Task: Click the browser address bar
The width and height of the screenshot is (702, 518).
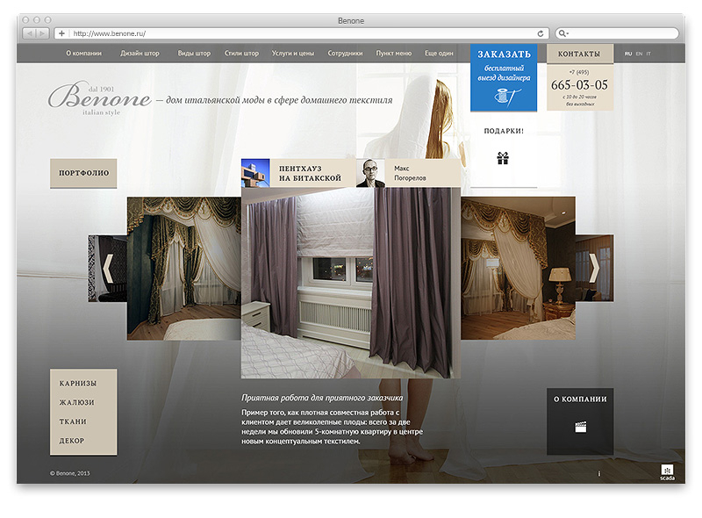Action: (x=302, y=33)
